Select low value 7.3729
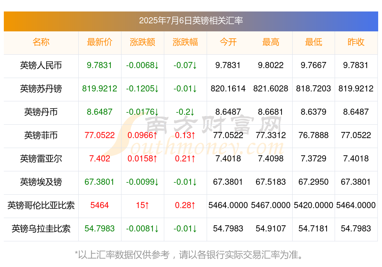The width and height of the screenshot is (382, 267). (314, 159)
